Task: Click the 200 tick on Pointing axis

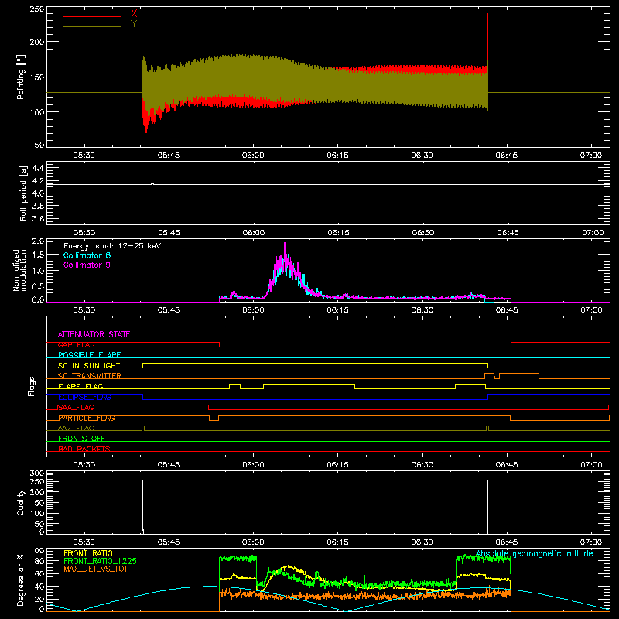Action: point(37,42)
